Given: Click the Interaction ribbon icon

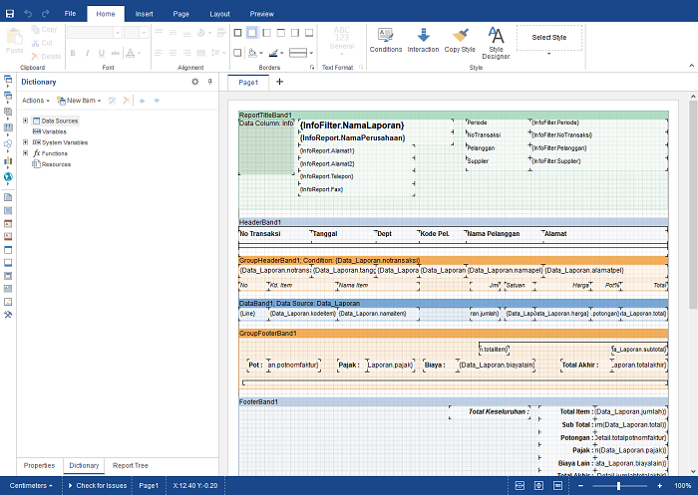Looking at the screenshot, I should tap(423, 35).
